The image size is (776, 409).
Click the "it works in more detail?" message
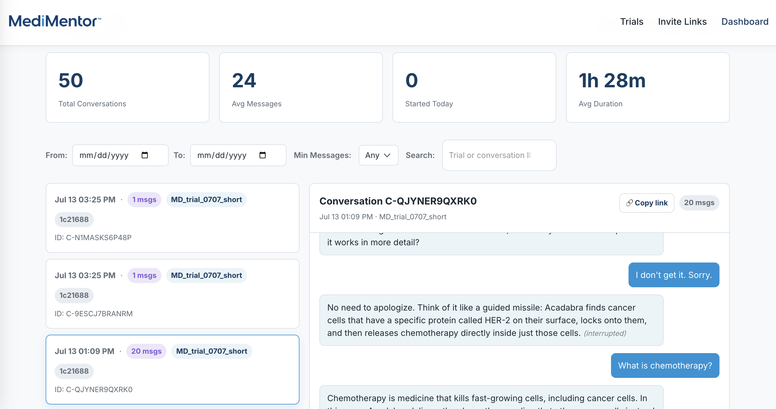point(491,243)
